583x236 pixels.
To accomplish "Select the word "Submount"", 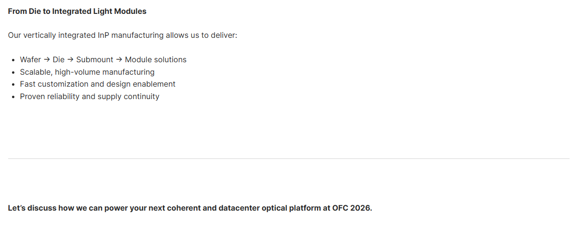I will pyautogui.click(x=95, y=60).
